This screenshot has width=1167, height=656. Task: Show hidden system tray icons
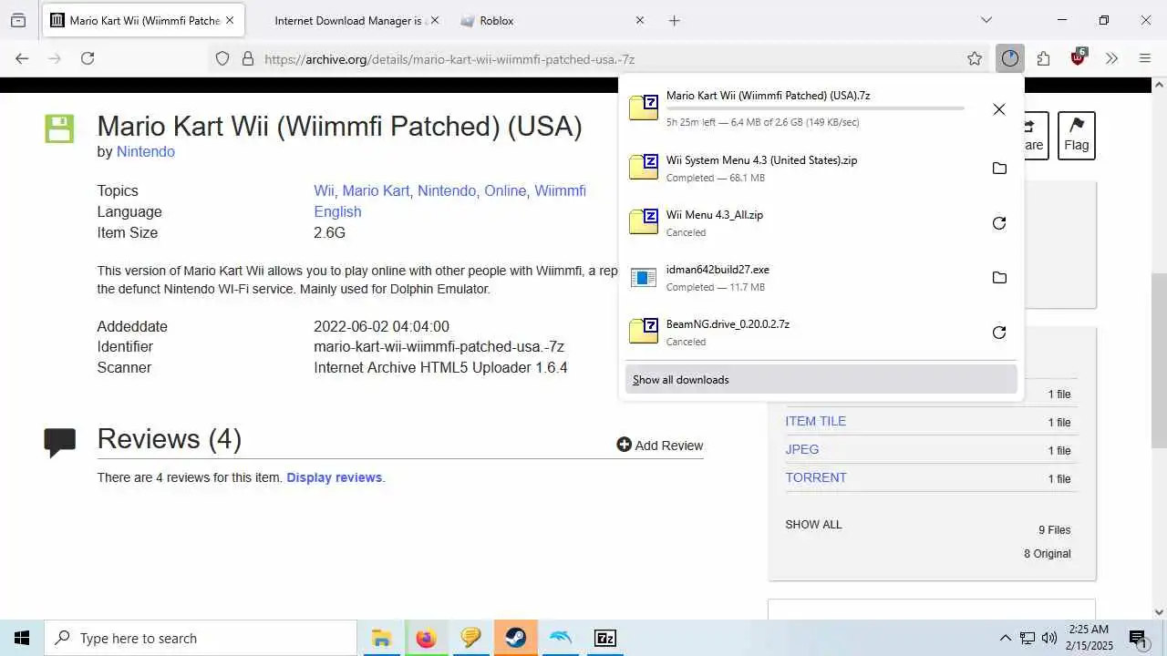click(1006, 638)
